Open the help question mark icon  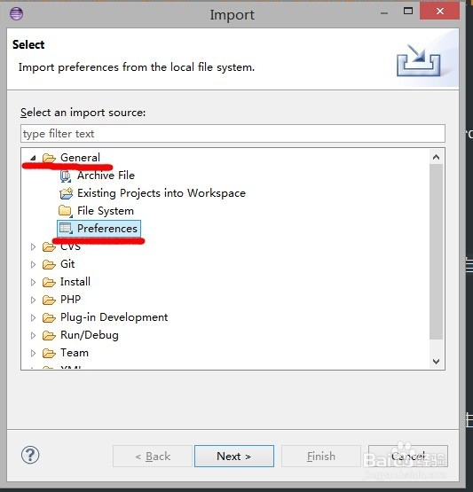[30, 455]
